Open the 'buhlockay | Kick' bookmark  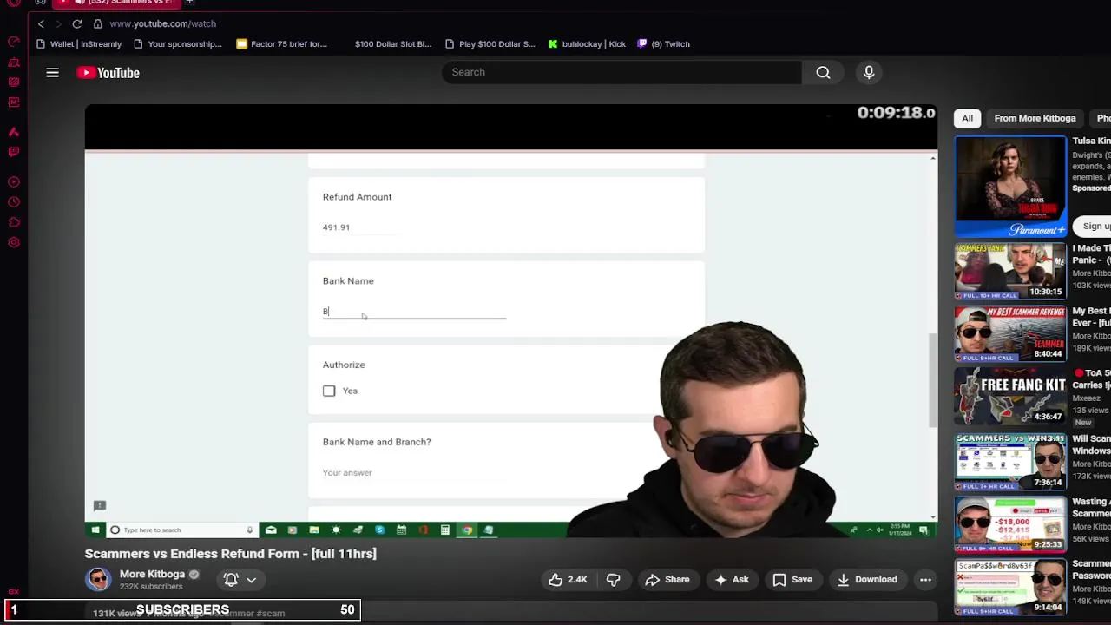588,44
